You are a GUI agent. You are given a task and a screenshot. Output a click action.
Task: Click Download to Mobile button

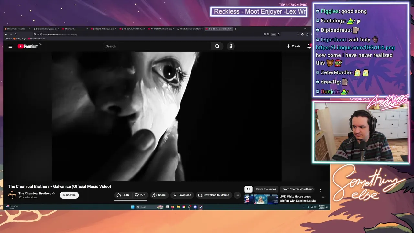click(x=213, y=195)
